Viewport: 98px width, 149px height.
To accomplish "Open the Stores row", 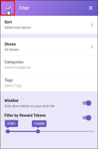I will (49, 47).
